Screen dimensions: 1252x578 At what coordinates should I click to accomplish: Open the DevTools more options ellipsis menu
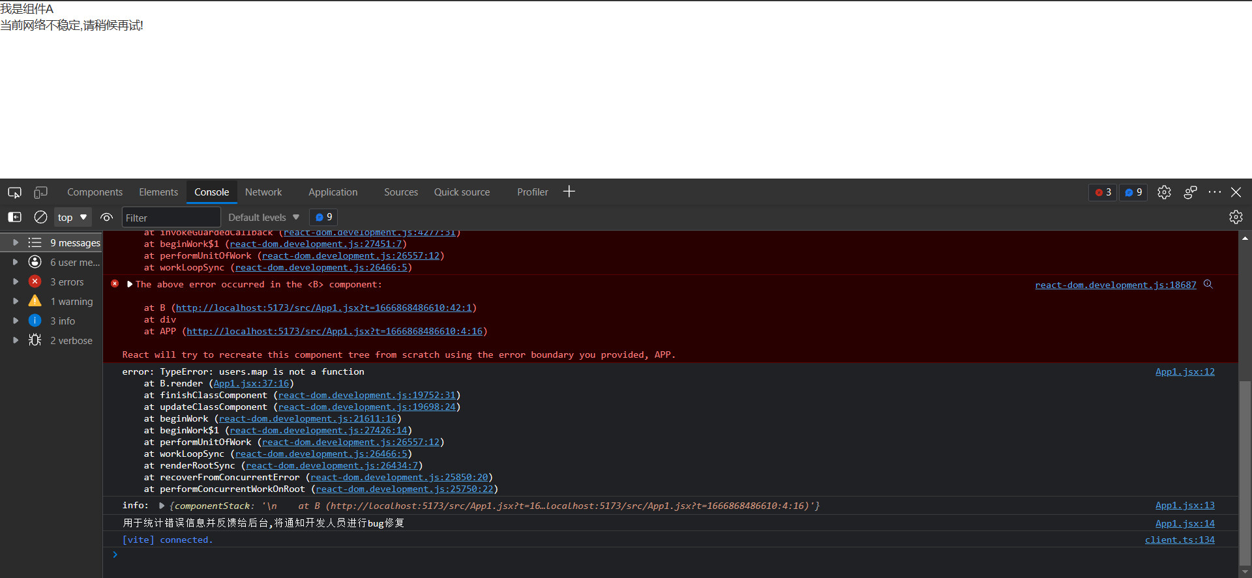click(x=1214, y=192)
